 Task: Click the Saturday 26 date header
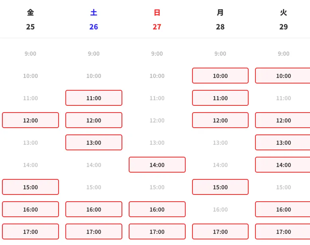(x=94, y=20)
